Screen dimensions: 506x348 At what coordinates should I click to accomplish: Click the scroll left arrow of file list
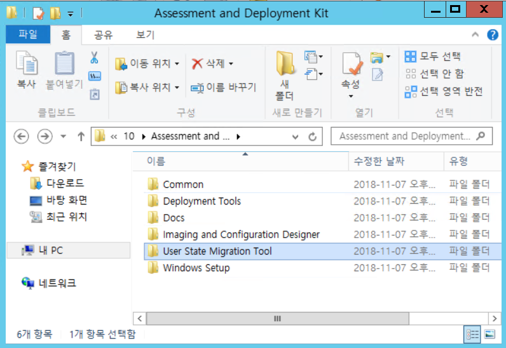click(x=139, y=319)
